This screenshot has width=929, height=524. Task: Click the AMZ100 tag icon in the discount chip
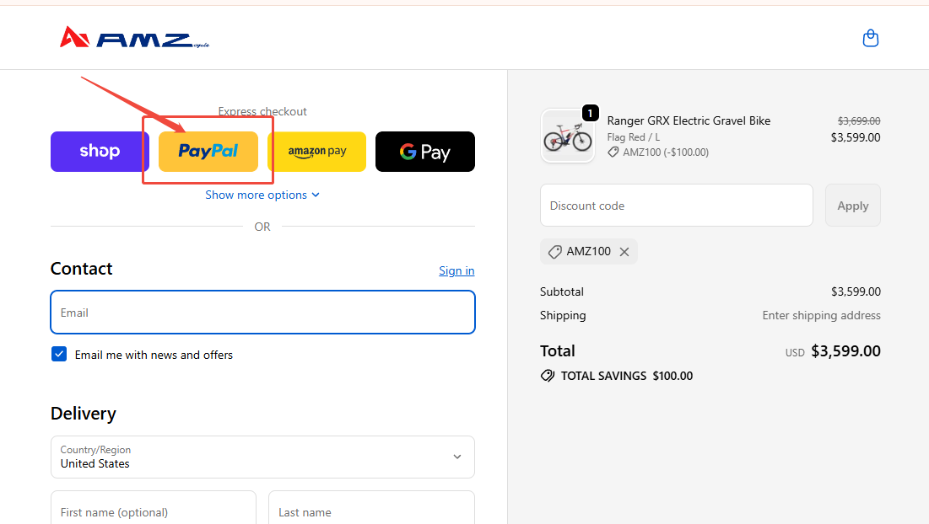point(554,252)
